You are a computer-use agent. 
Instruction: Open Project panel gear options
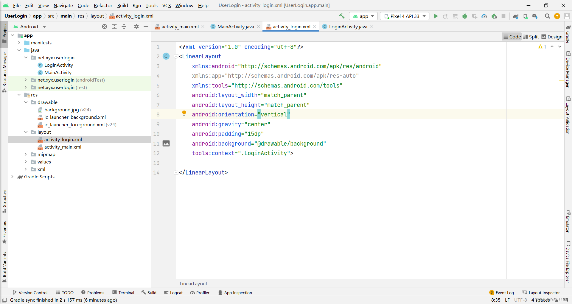[136, 26]
